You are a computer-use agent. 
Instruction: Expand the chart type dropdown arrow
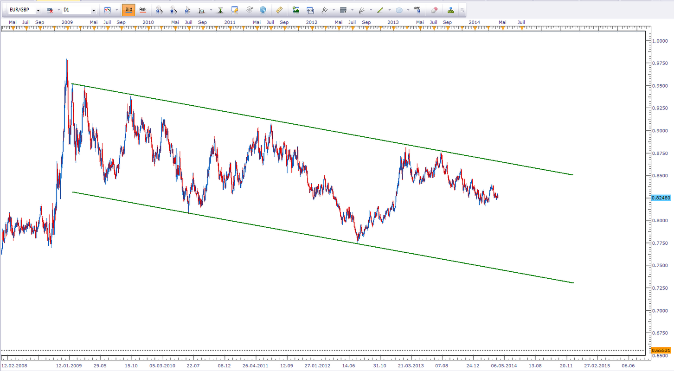116,10
